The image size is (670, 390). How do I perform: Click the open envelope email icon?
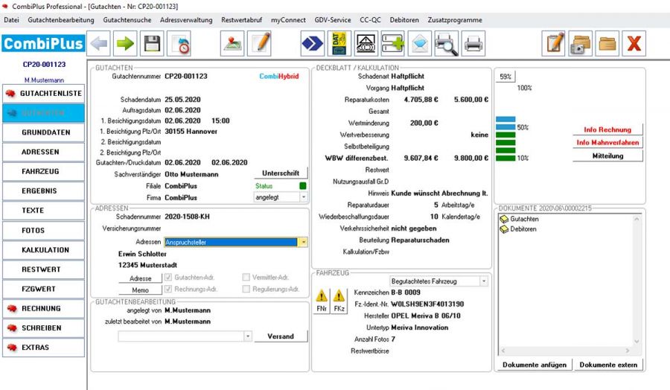(419, 44)
